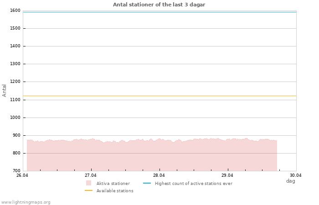
Task: Click the 700 value on the y-axis
Action: click(x=16, y=171)
